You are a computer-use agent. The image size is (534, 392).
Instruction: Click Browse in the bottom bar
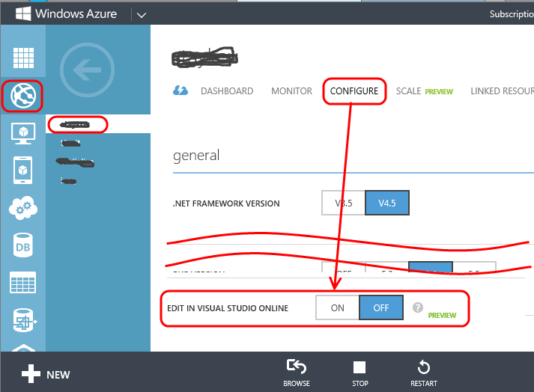pos(297,373)
